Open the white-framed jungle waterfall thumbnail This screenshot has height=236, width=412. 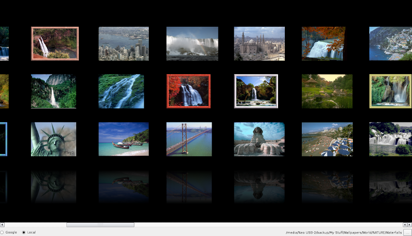[x=256, y=91]
